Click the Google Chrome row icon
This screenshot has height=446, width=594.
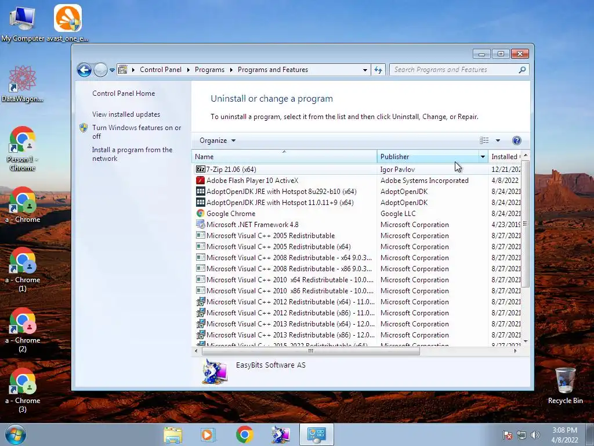(200, 213)
